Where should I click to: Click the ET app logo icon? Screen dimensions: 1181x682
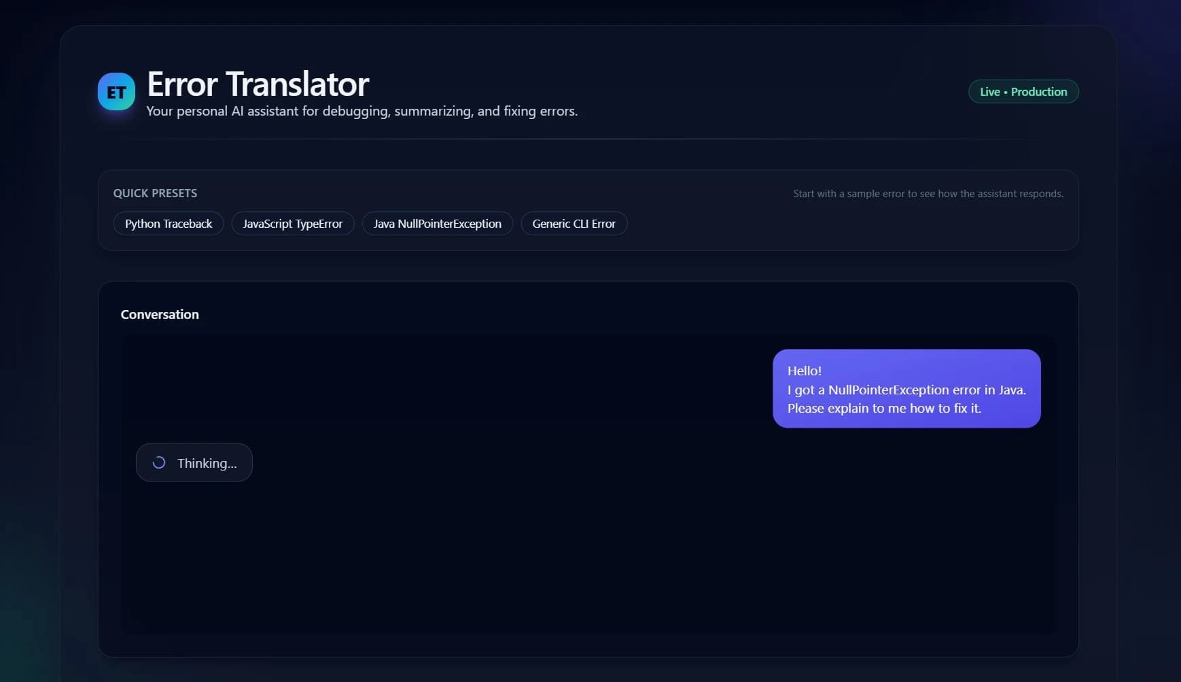pyautogui.click(x=116, y=91)
